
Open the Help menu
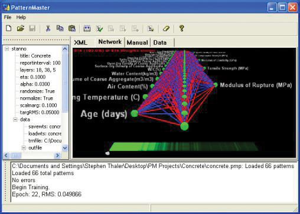pyautogui.click(x=21, y=17)
